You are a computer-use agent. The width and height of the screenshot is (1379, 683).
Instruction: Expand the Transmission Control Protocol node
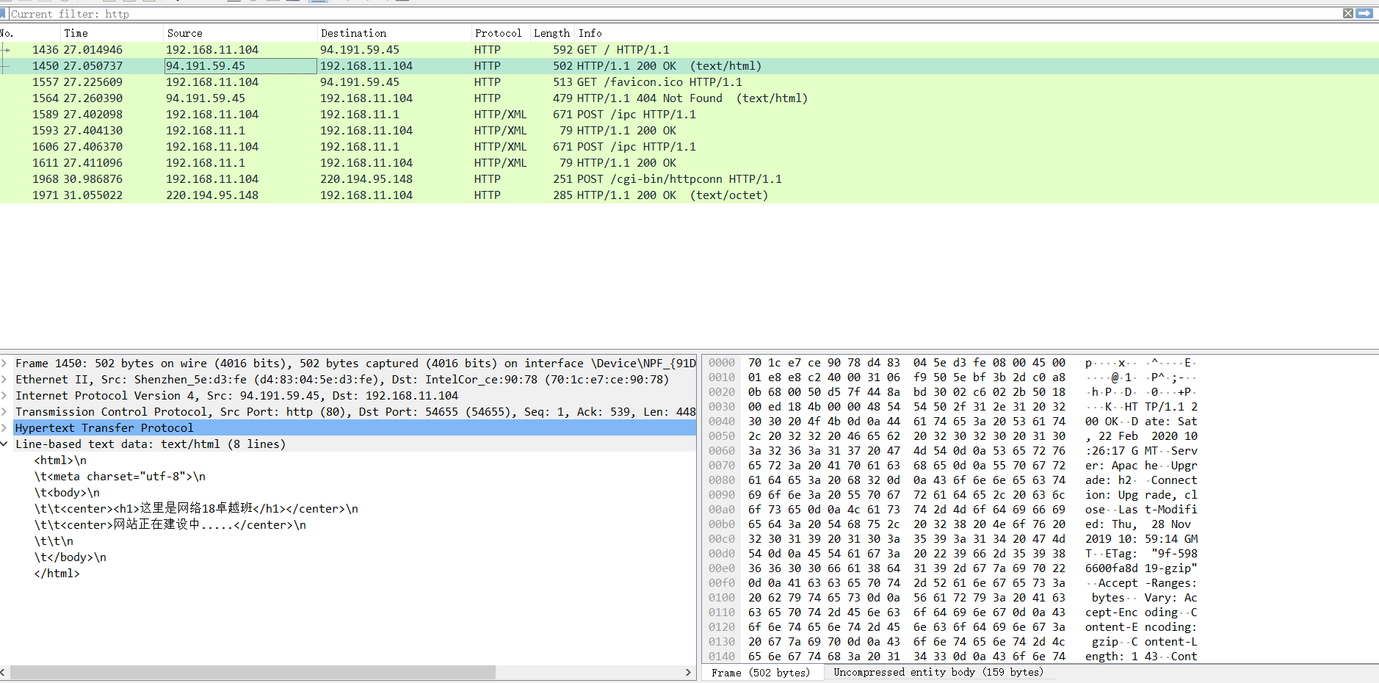(x=4, y=411)
